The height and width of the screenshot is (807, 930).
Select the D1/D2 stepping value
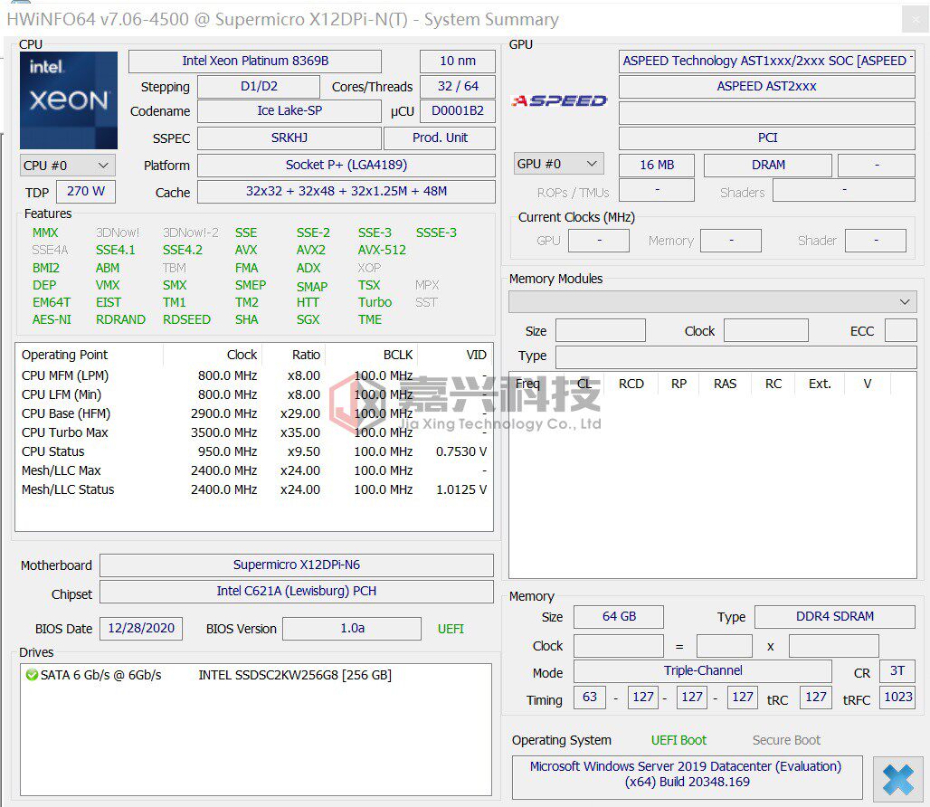259,87
